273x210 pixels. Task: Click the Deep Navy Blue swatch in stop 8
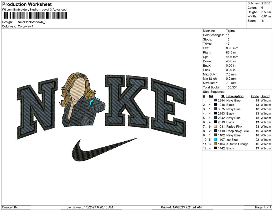point(215,131)
